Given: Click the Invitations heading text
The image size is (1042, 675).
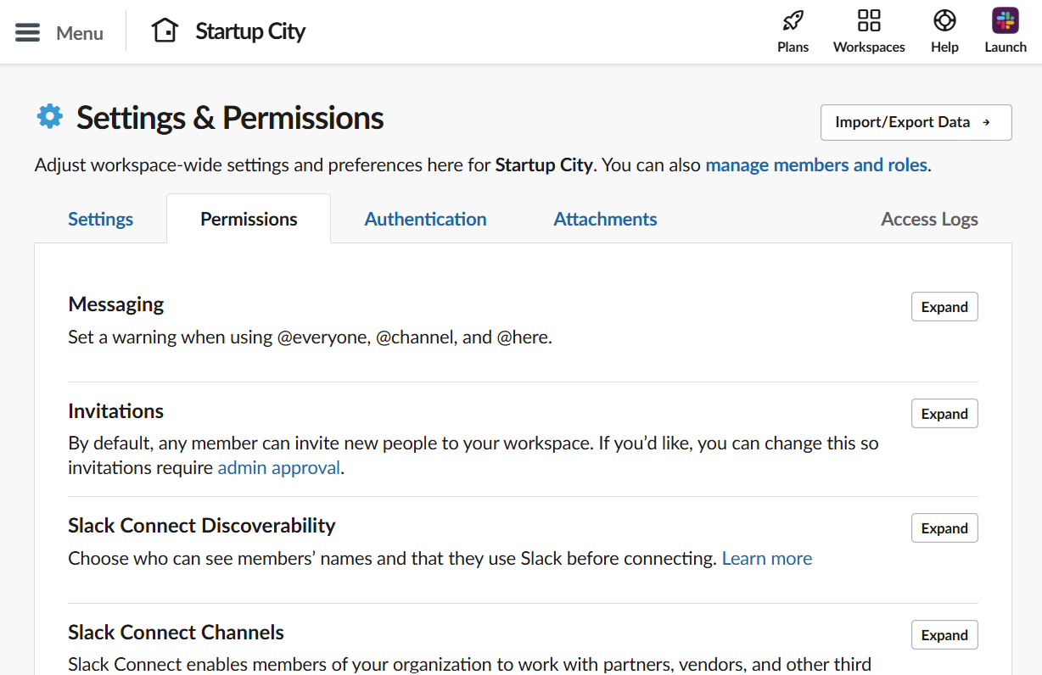Looking at the screenshot, I should (115, 410).
